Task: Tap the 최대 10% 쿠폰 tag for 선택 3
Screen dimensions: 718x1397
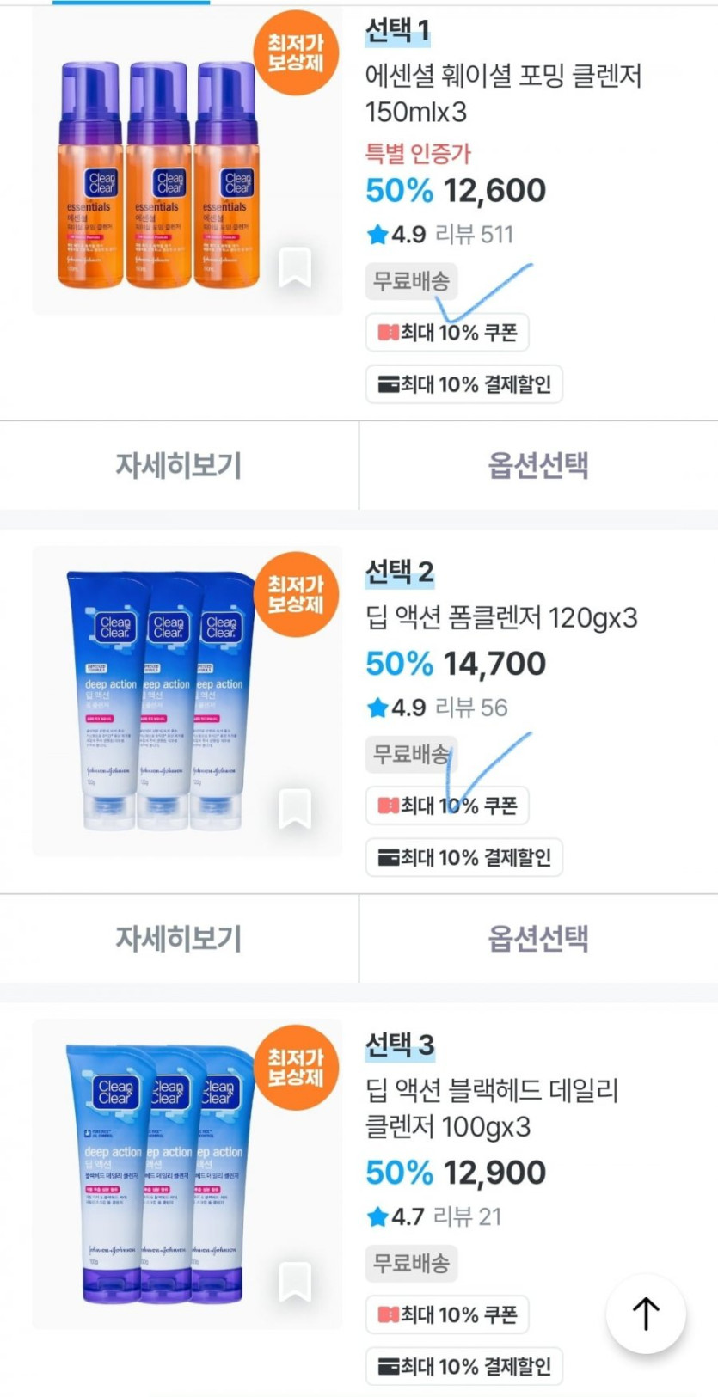Action: [447, 1314]
